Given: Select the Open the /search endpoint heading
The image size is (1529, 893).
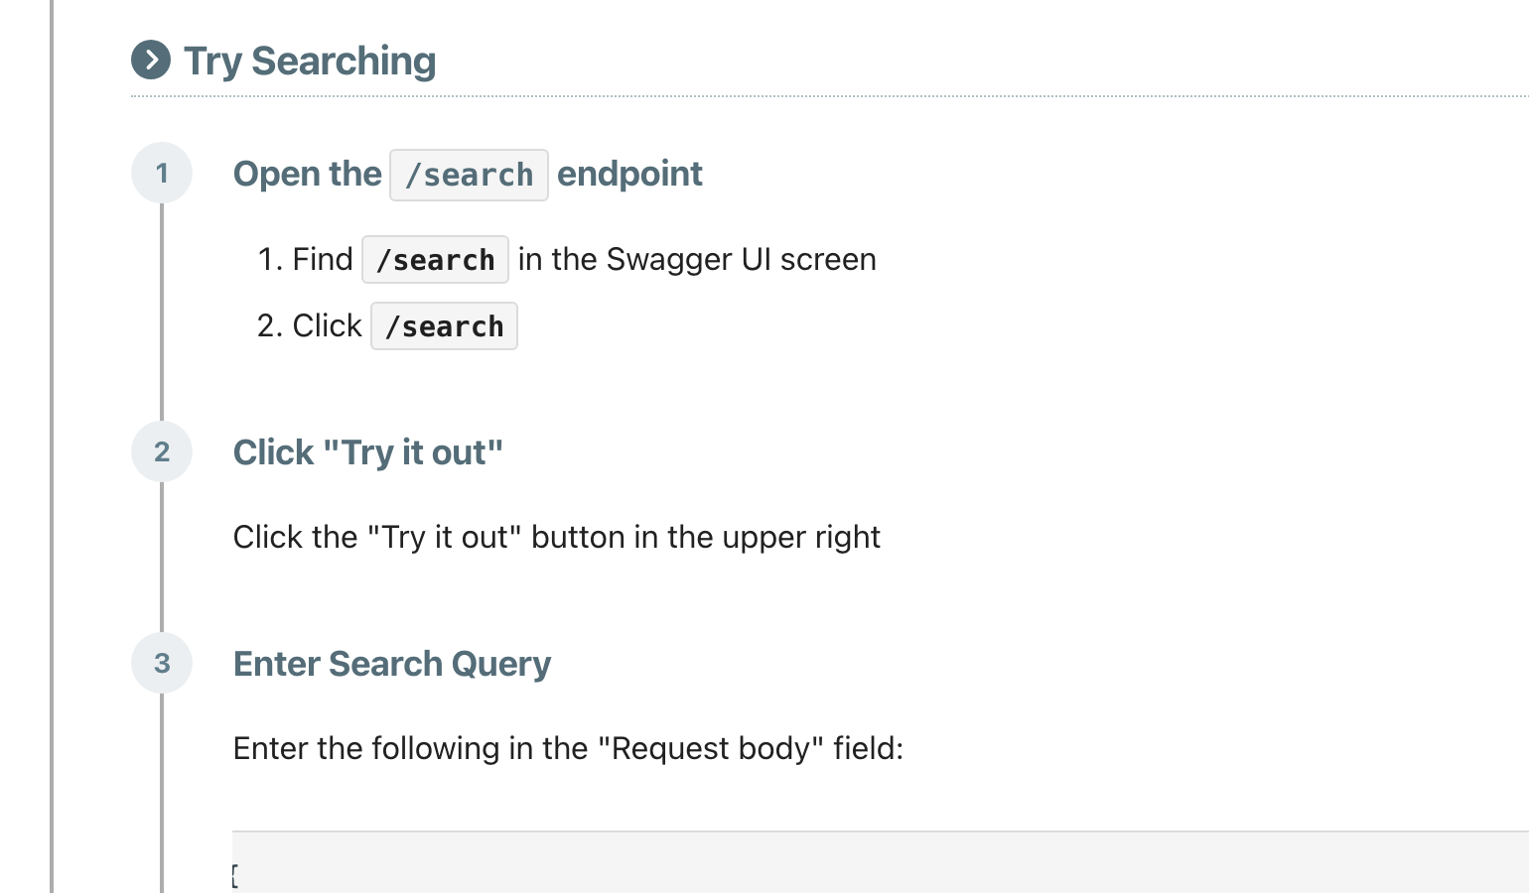Looking at the screenshot, I should coord(468,175).
